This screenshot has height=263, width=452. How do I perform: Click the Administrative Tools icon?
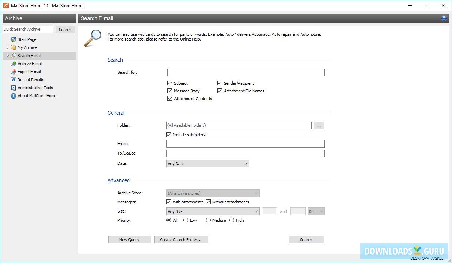coord(14,88)
